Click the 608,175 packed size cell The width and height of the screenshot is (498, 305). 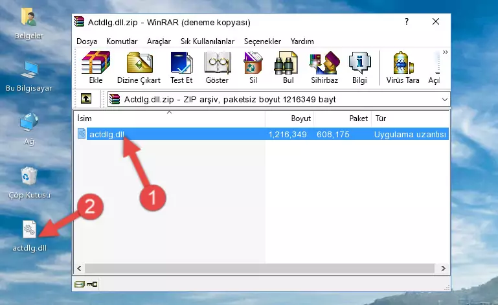pyautogui.click(x=333, y=135)
